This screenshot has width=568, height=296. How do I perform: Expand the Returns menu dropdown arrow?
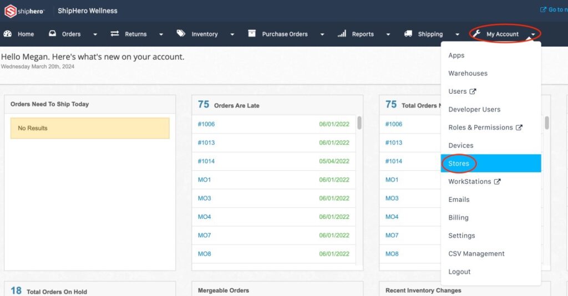pos(161,34)
